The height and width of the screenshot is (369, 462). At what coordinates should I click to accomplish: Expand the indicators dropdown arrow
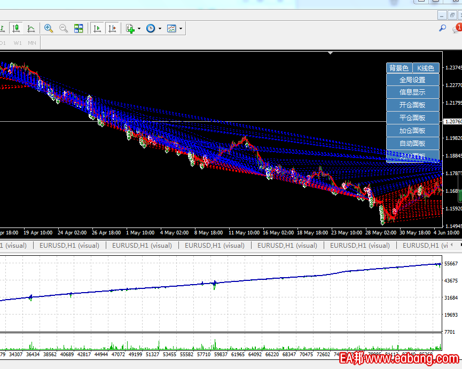(x=139, y=28)
